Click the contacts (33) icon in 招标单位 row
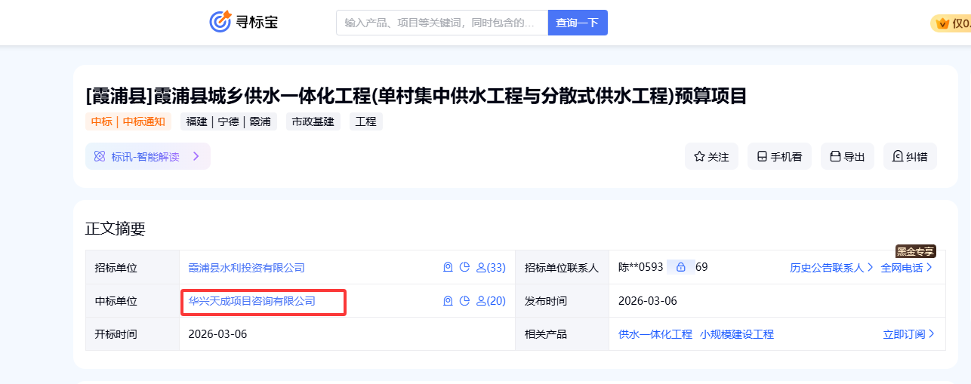Screen dimensions: 971x384 pos(491,268)
